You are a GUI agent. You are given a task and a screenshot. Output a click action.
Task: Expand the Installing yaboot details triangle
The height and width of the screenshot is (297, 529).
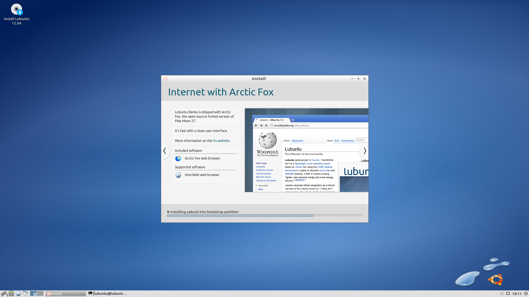pos(168,212)
